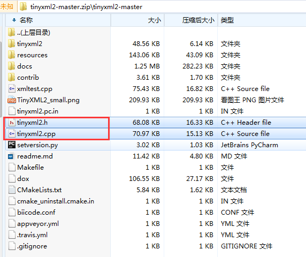Viewport: 306px width, 257px height.
Task: Click the 282.23 KB compressed size of docs
Action: pyautogui.click(x=198, y=66)
